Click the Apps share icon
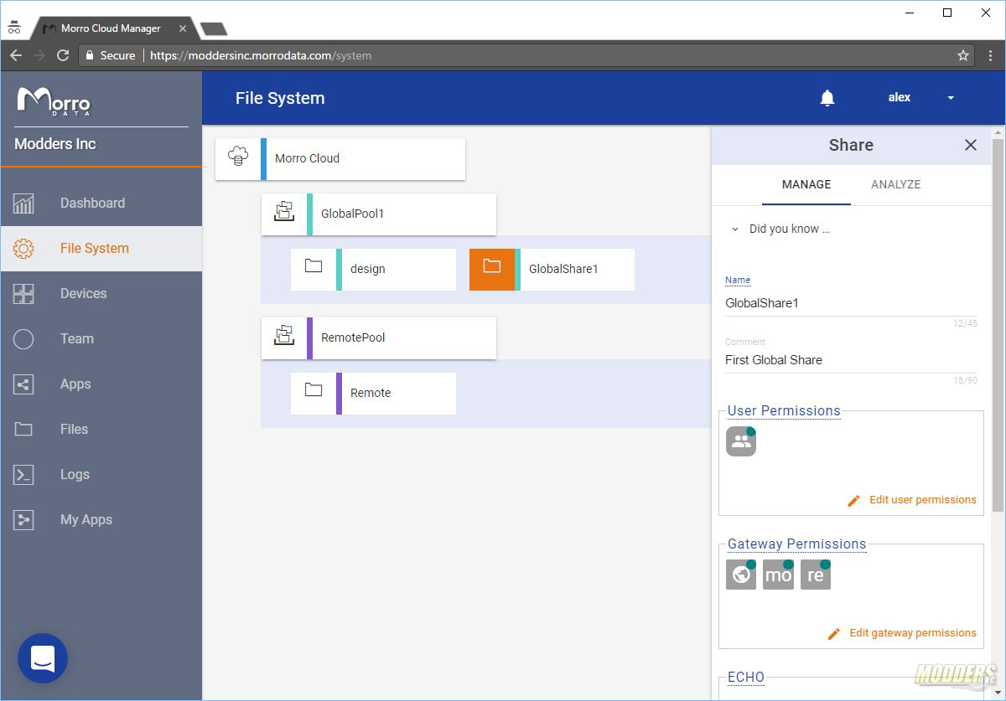This screenshot has height=701, width=1006. tap(23, 384)
